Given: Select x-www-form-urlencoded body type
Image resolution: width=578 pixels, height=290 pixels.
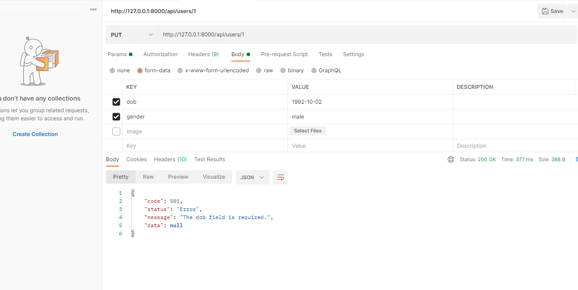Looking at the screenshot, I should click(x=180, y=70).
